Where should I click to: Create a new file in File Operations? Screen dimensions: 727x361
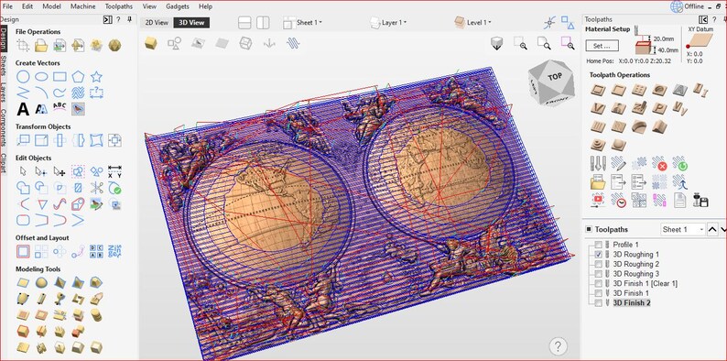(x=23, y=46)
